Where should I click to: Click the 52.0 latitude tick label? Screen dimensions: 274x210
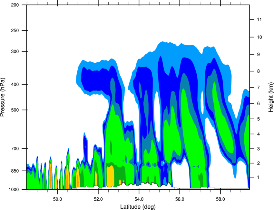pyautogui.click(x=98, y=199)
